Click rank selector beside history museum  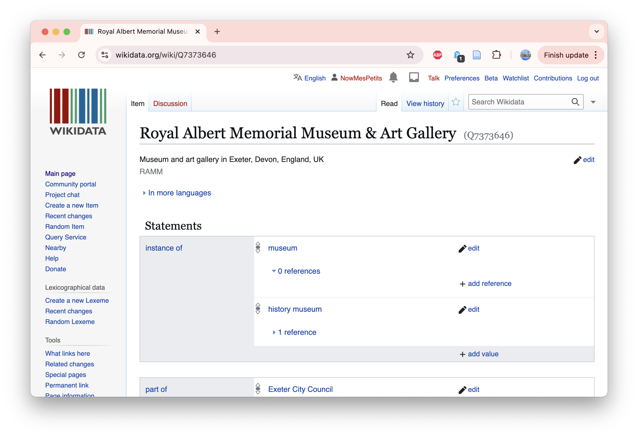258,308
